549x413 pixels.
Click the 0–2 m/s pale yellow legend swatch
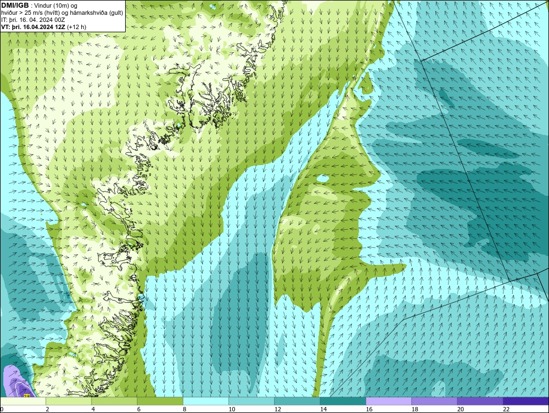point(23,401)
